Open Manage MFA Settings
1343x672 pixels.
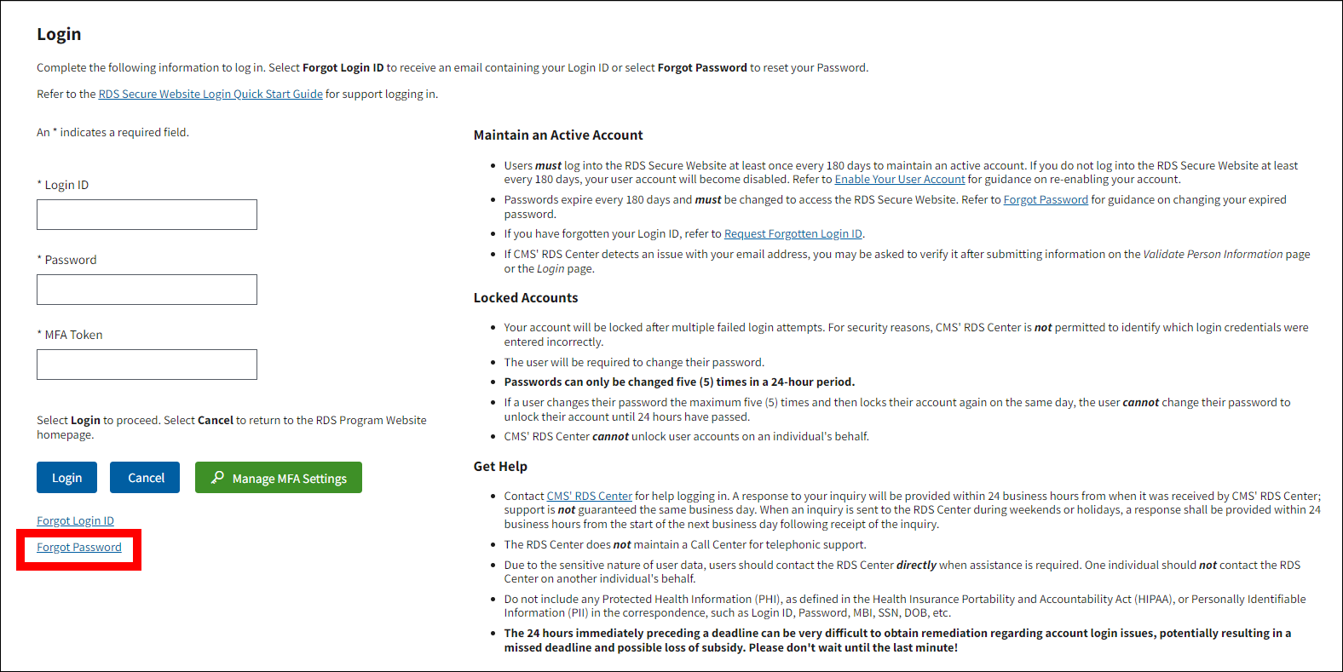[279, 478]
